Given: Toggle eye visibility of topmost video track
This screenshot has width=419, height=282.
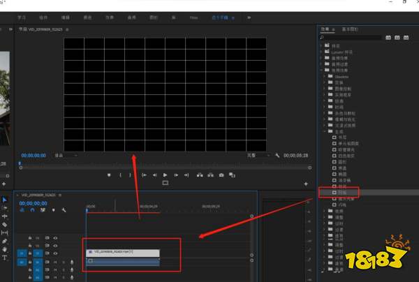Looking at the screenshot, I should click(55, 238).
